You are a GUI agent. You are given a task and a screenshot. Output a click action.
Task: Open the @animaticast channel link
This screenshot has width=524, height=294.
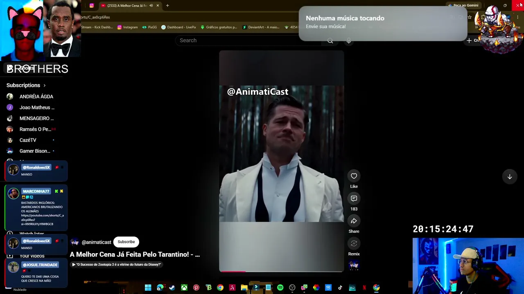pos(96,242)
